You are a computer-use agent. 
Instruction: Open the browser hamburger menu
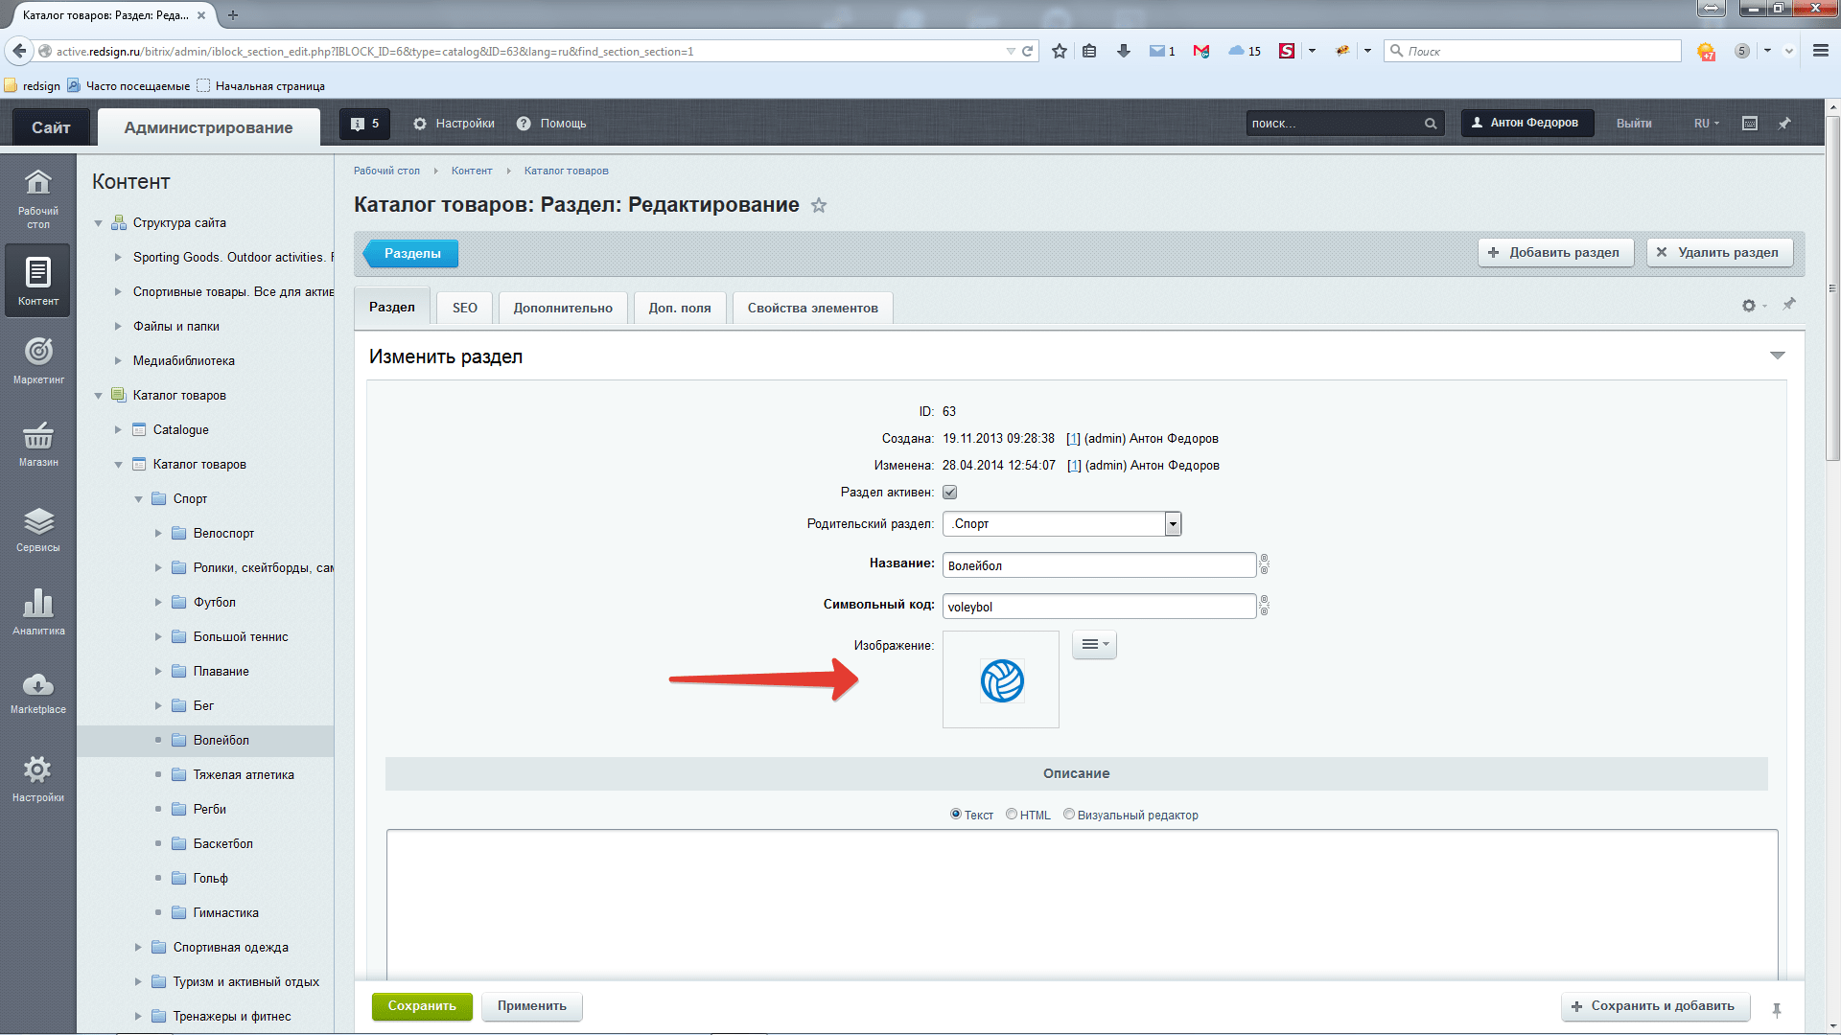[x=1820, y=51]
